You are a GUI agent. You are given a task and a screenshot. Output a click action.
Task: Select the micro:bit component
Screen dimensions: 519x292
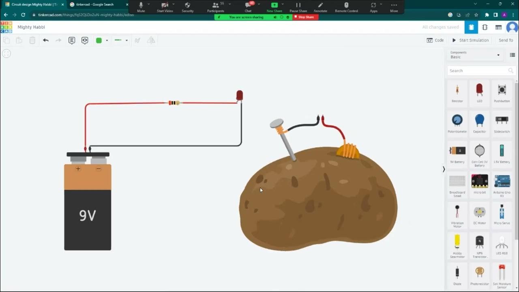coord(480,185)
